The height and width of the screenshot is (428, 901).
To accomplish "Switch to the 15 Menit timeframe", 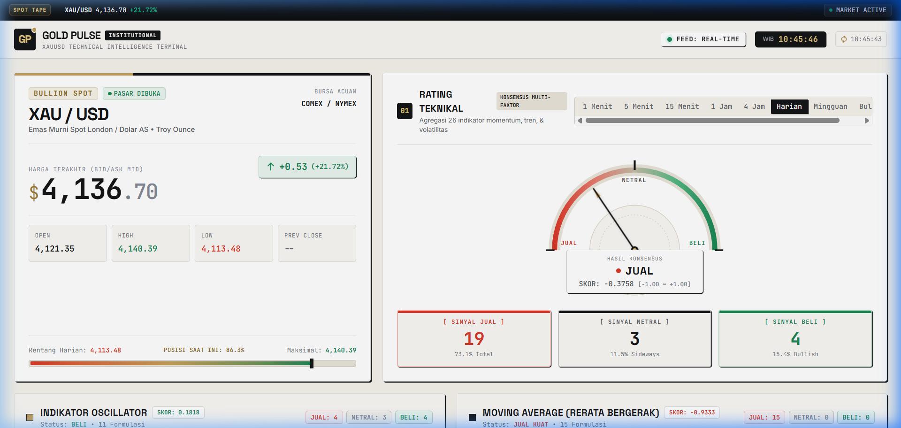I will point(682,107).
